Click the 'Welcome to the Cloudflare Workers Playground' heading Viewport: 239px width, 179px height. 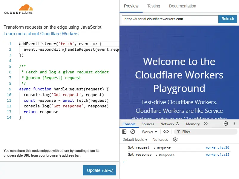coord(179,75)
